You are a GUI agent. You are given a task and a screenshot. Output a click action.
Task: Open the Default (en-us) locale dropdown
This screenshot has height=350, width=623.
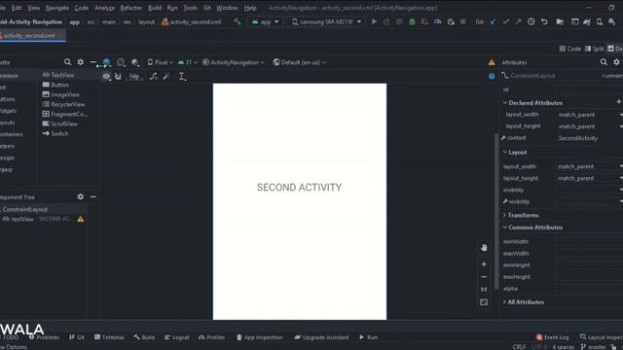pos(300,62)
